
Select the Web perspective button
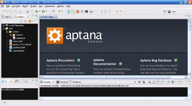pos(172,11)
